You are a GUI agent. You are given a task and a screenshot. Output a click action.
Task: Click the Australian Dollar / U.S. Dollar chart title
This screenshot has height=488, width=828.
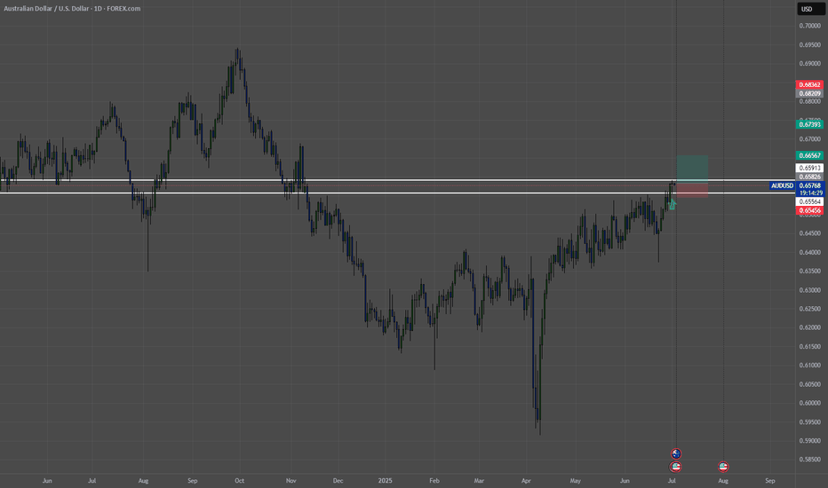(72, 9)
